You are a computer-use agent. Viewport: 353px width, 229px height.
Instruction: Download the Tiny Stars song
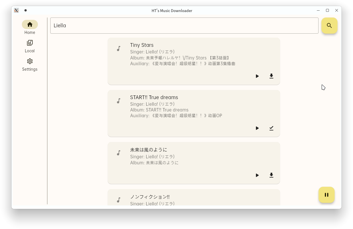pyautogui.click(x=271, y=76)
